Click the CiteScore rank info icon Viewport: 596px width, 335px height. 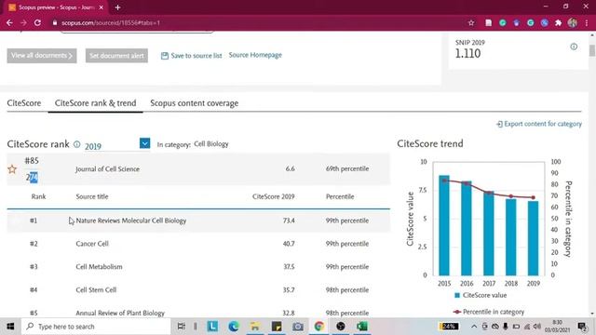76,144
